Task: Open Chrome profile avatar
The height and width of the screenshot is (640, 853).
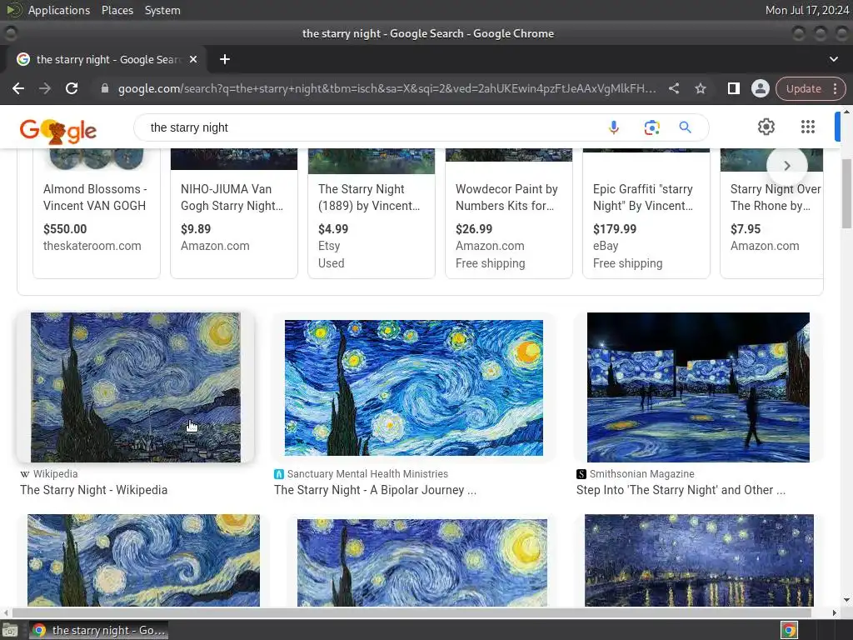Action: coord(760,88)
